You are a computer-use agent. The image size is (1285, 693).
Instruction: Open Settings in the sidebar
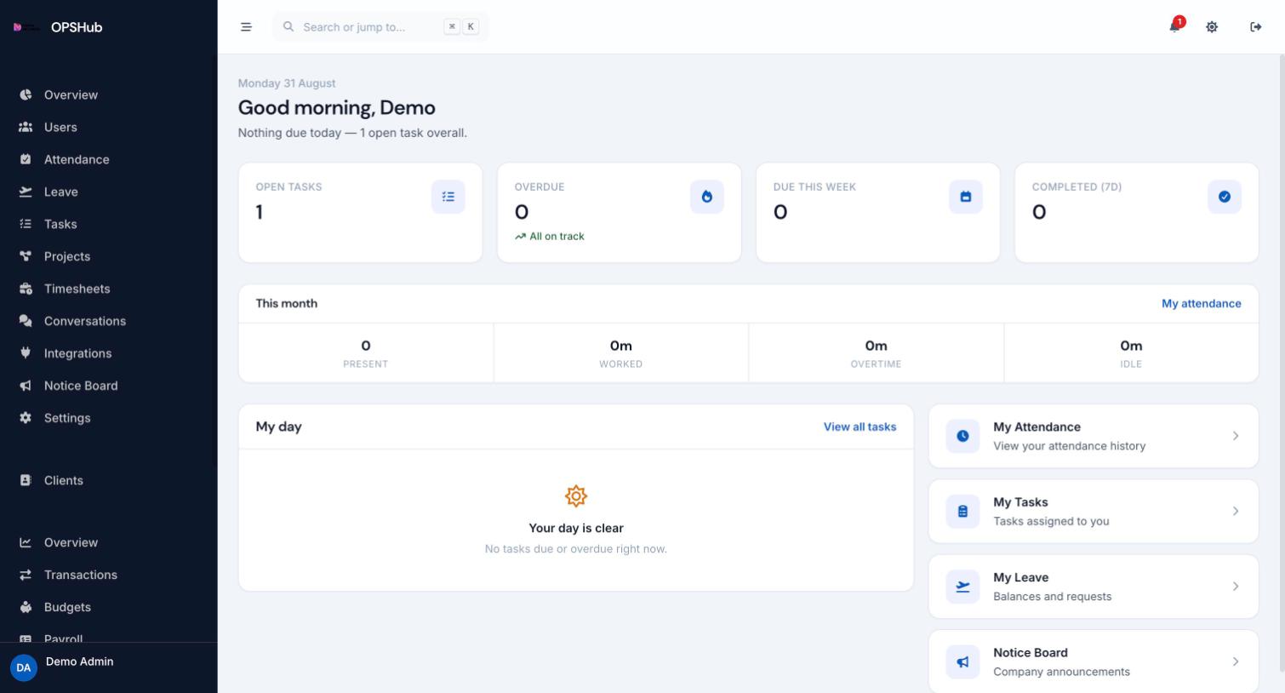click(x=108, y=418)
